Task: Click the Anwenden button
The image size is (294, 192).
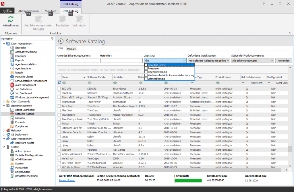Action: pyautogui.click(x=283, y=61)
